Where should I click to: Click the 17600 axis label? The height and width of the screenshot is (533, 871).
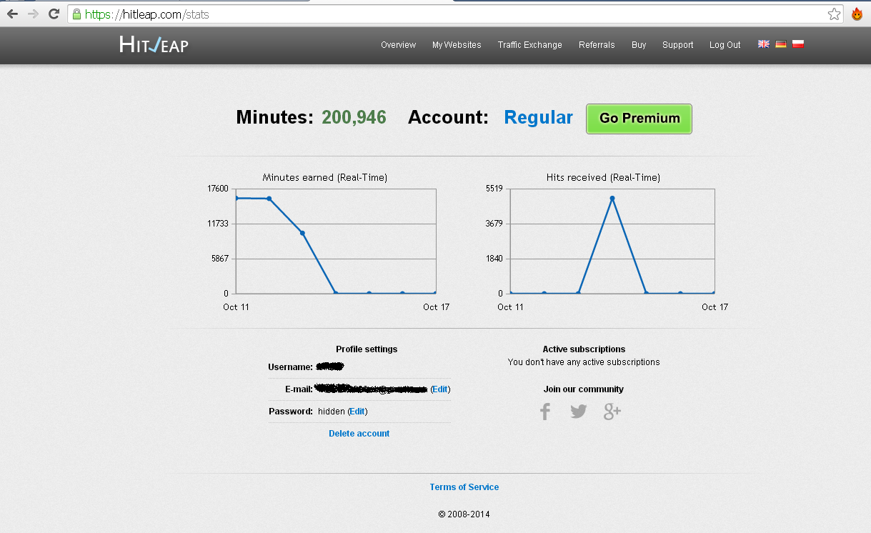click(218, 189)
